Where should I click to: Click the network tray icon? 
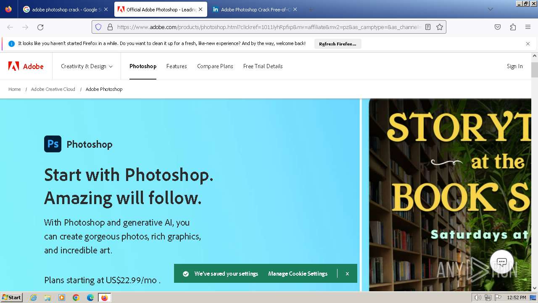point(488,298)
